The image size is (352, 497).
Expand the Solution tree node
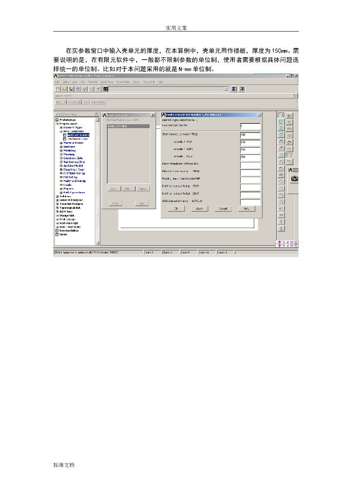[57, 196]
